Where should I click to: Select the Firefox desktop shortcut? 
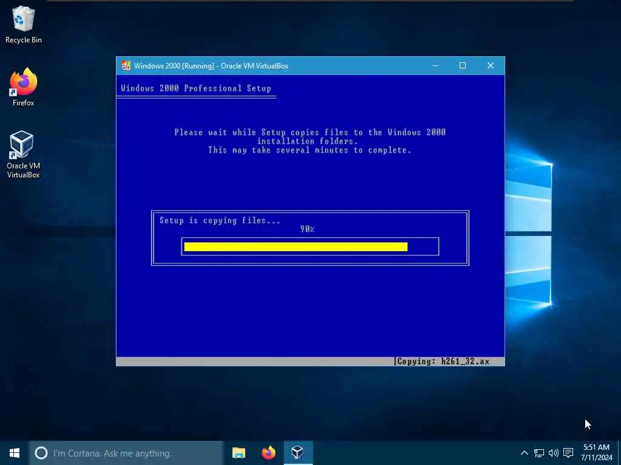(x=24, y=87)
